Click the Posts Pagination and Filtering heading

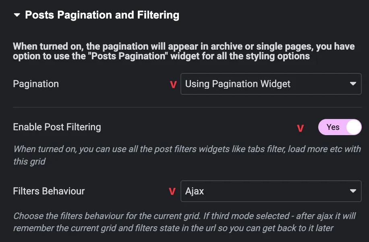(102, 15)
